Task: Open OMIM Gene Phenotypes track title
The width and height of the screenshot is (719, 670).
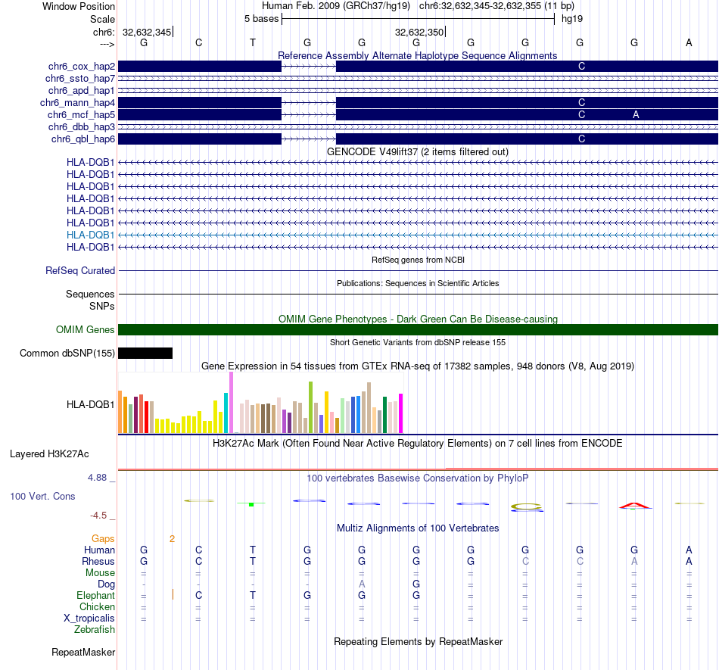Action: 418,319
